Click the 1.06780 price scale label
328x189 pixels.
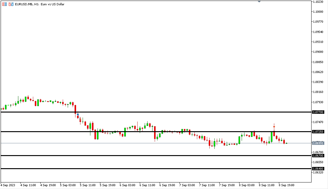pyautogui.click(x=318, y=152)
